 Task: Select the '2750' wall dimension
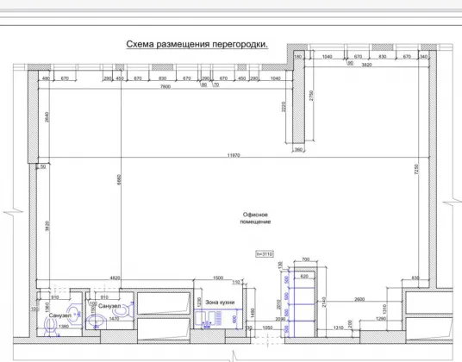(x=311, y=96)
